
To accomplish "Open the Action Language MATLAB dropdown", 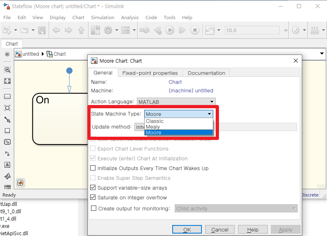I will pos(176,102).
